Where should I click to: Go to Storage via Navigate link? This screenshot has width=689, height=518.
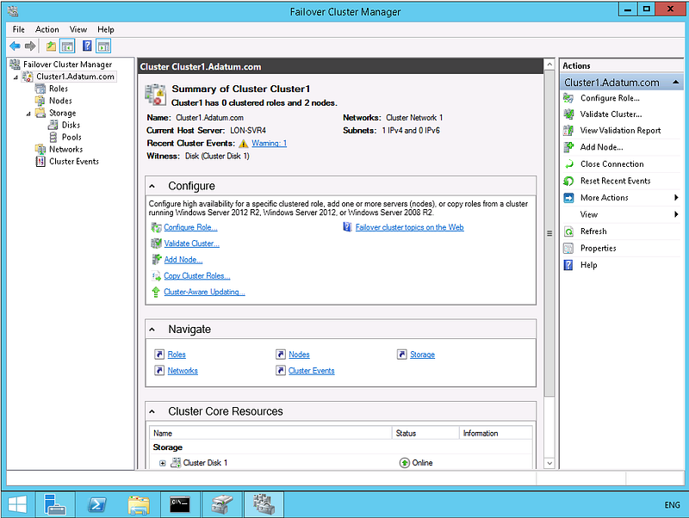(x=422, y=355)
